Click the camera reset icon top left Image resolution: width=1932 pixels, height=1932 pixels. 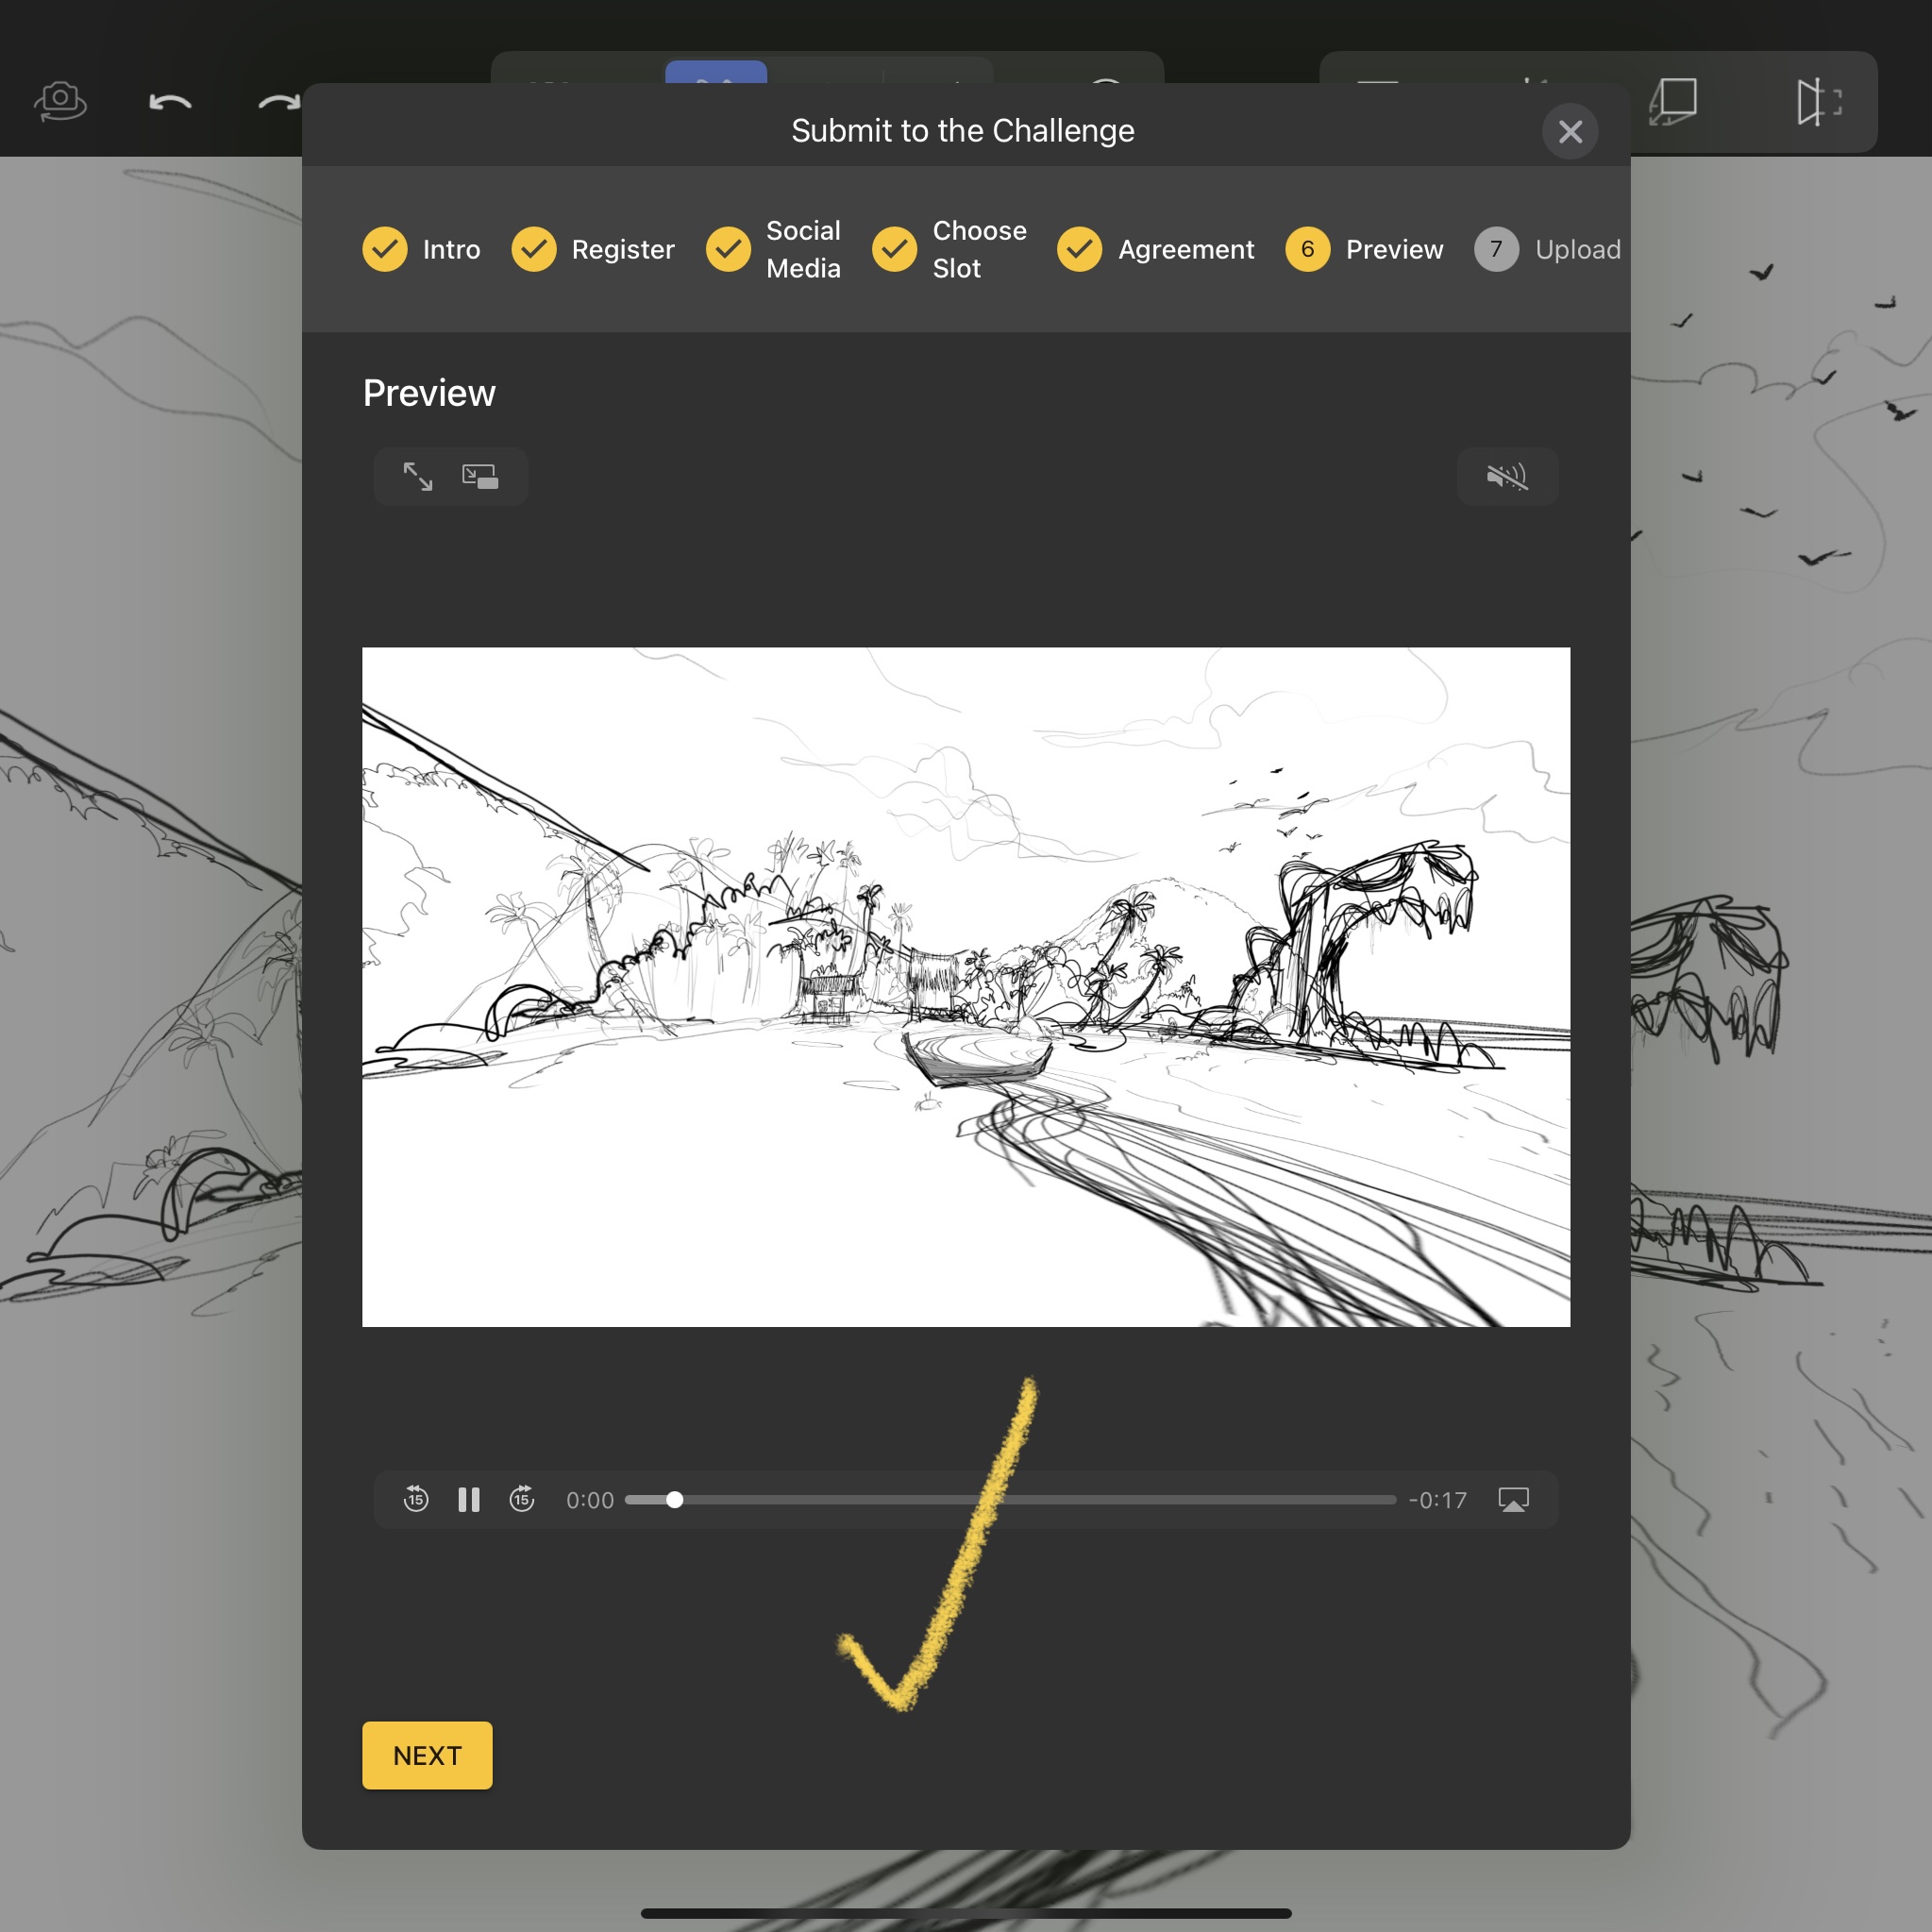pyautogui.click(x=61, y=102)
